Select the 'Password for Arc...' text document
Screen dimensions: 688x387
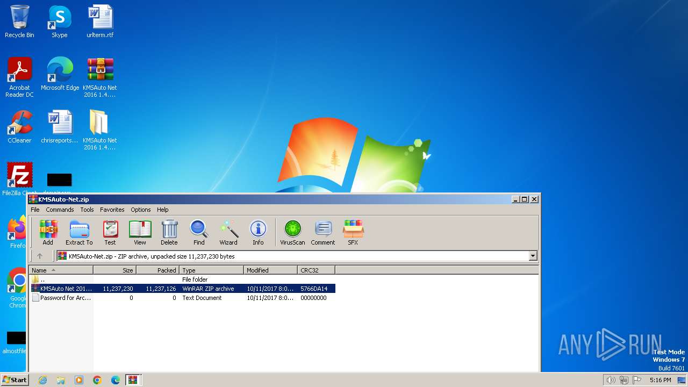pos(182,298)
